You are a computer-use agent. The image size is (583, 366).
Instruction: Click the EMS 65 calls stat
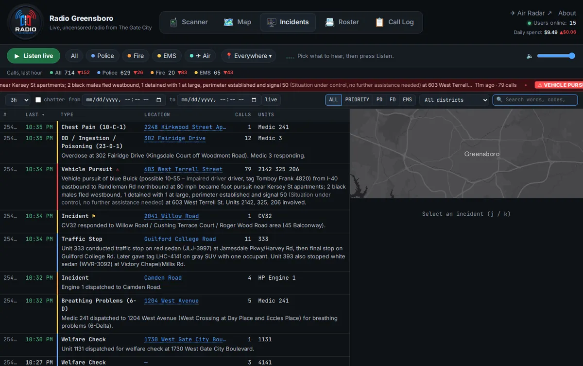[x=214, y=73]
